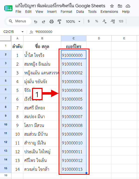Select the Paint format tool
This screenshot has height=179, width=139.
coord(59,22)
